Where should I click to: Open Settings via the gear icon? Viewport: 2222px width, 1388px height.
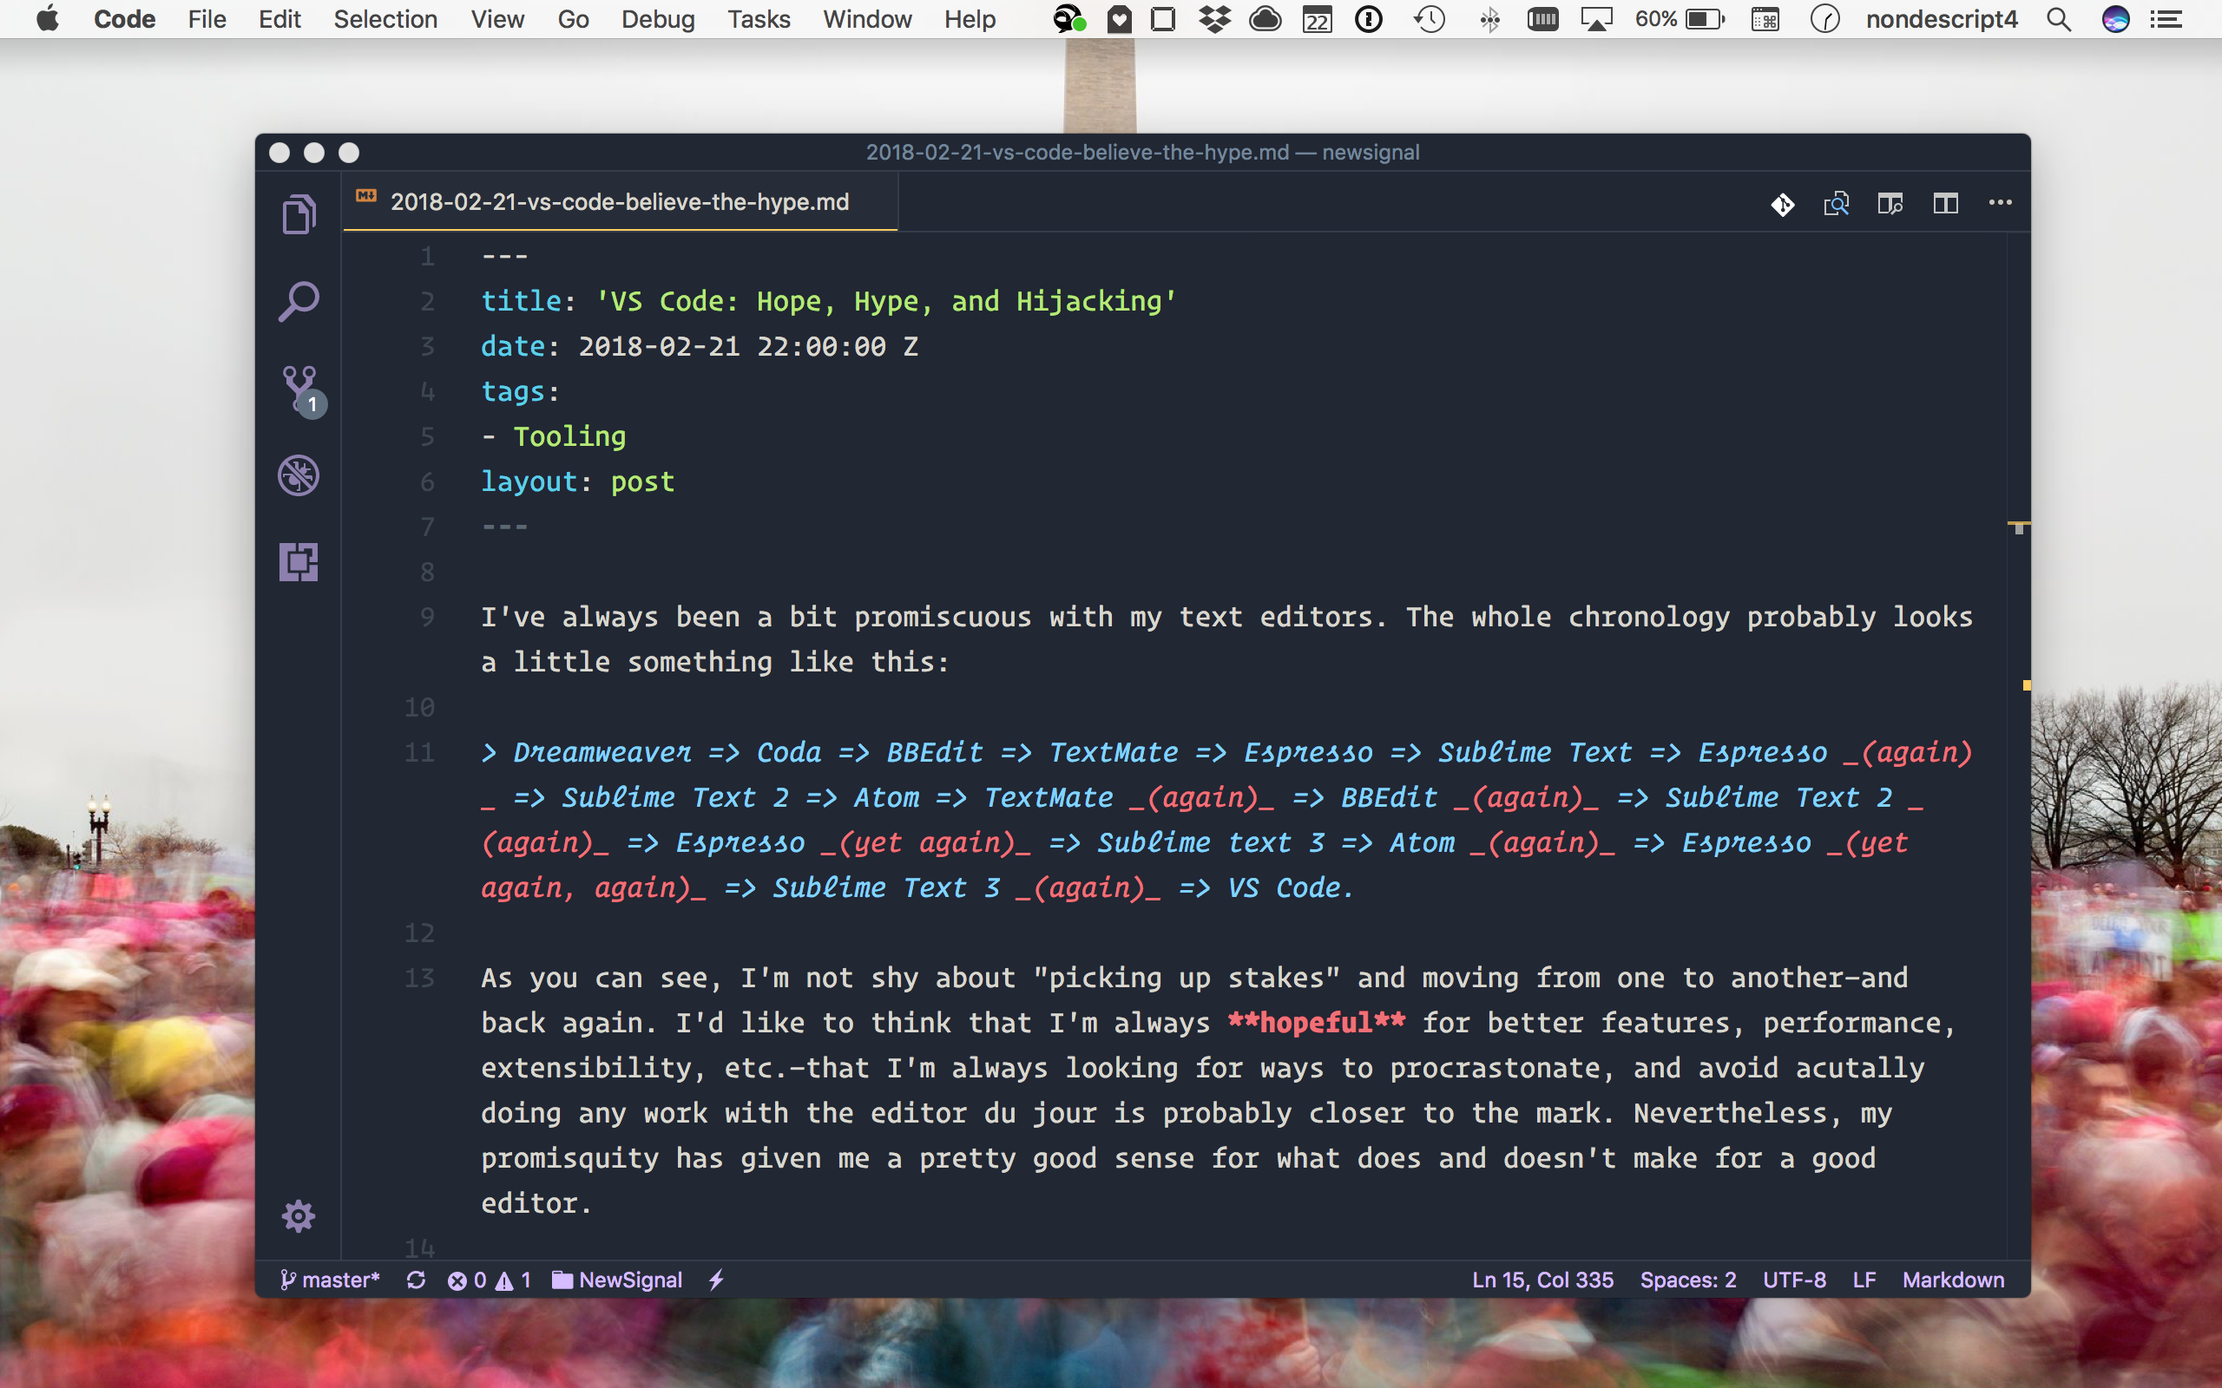(299, 1215)
